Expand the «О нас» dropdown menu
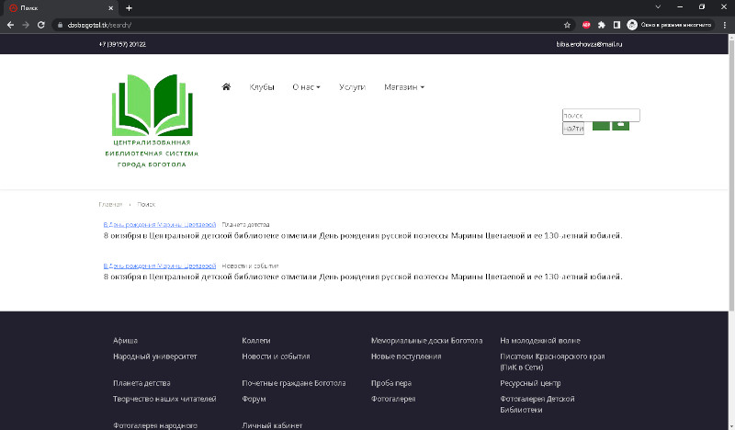This screenshot has width=735, height=430. point(306,86)
